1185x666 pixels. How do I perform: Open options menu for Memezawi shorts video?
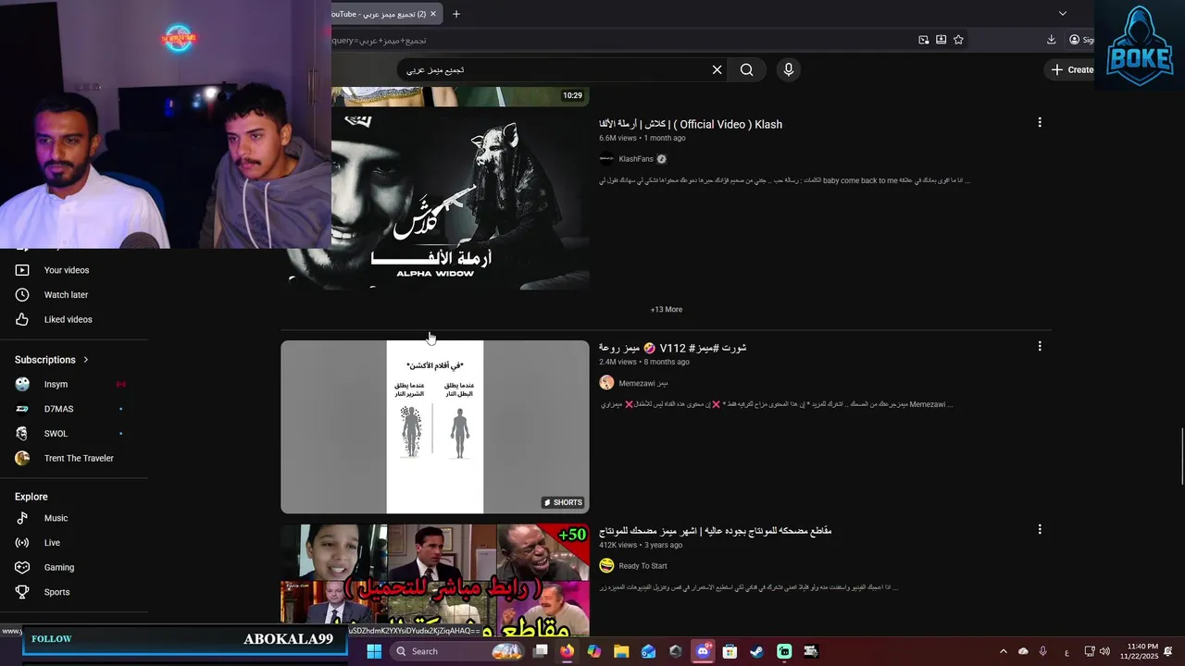(1040, 346)
